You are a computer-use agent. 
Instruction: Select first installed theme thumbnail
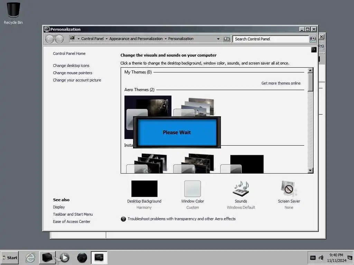(147, 163)
